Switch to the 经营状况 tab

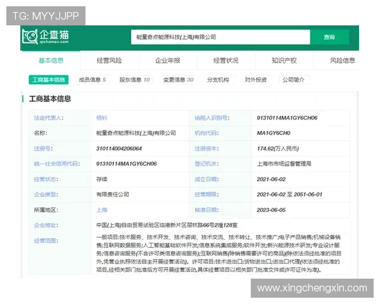point(226,60)
